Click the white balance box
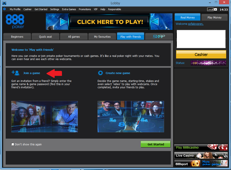The width and height of the screenshot is (231, 170). [x=201, y=39]
